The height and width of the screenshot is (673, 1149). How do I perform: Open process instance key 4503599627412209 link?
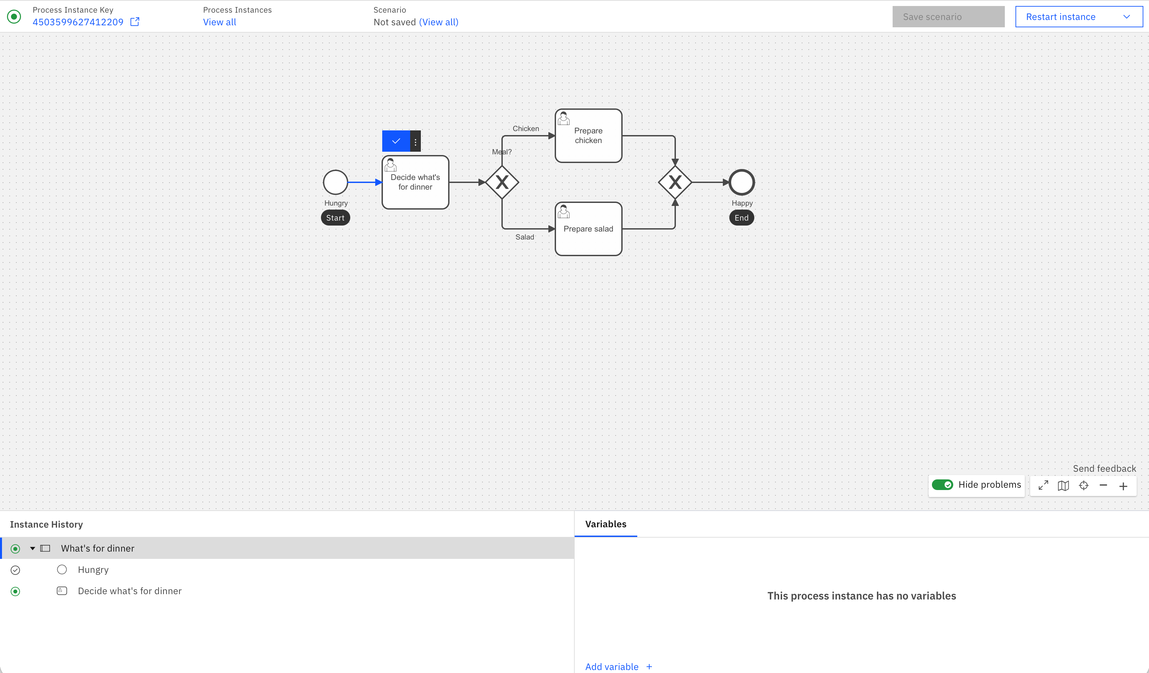(78, 22)
